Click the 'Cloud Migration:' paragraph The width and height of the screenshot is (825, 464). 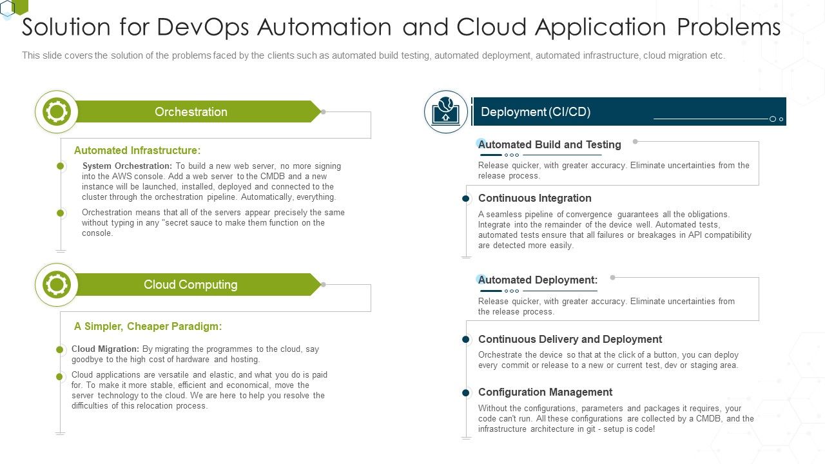click(x=195, y=354)
